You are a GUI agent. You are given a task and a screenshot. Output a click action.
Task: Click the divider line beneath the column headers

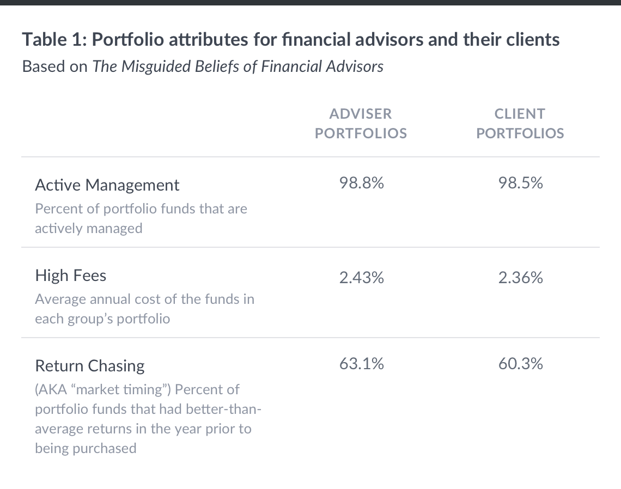click(x=310, y=157)
